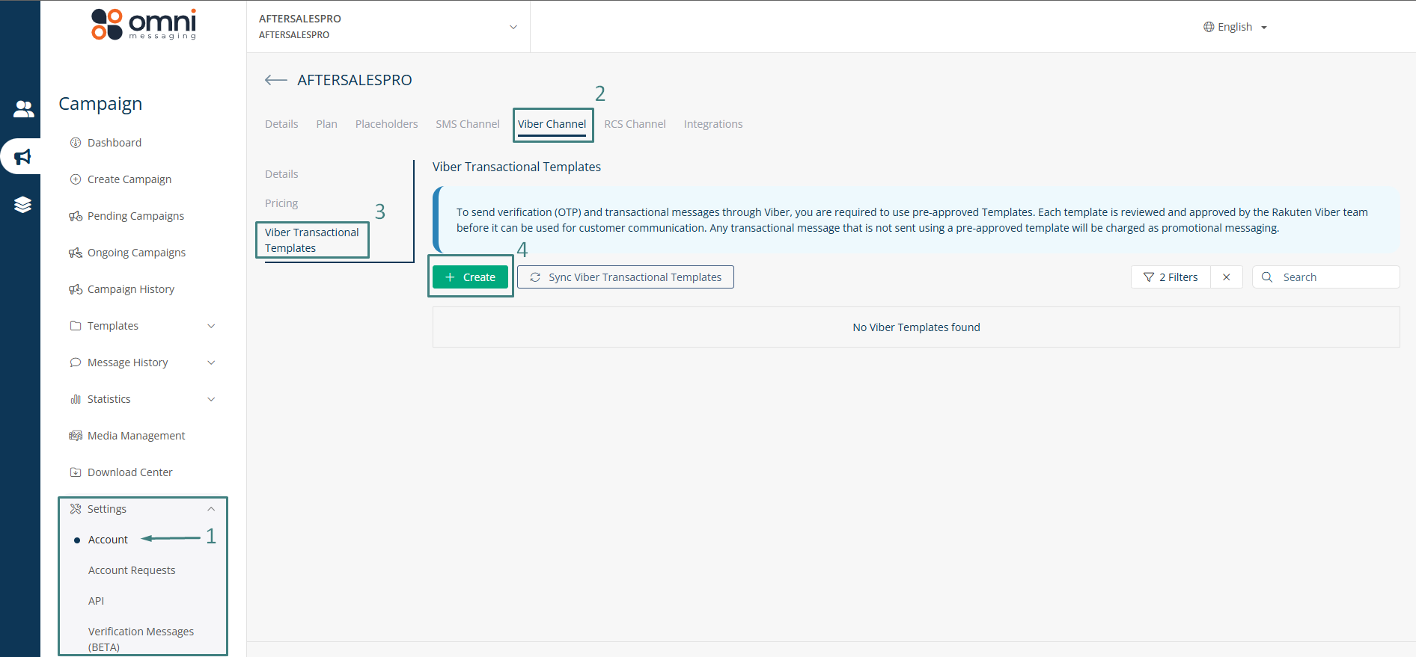Select Account under Settings
This screenshot has width=1416, height=657.
pos(108,540)
